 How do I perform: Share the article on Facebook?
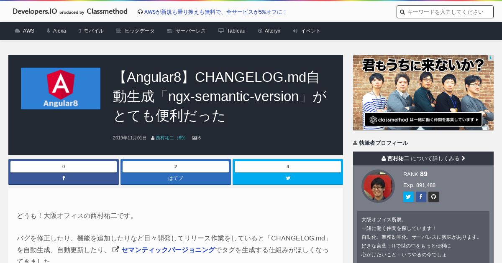point(64,178)
